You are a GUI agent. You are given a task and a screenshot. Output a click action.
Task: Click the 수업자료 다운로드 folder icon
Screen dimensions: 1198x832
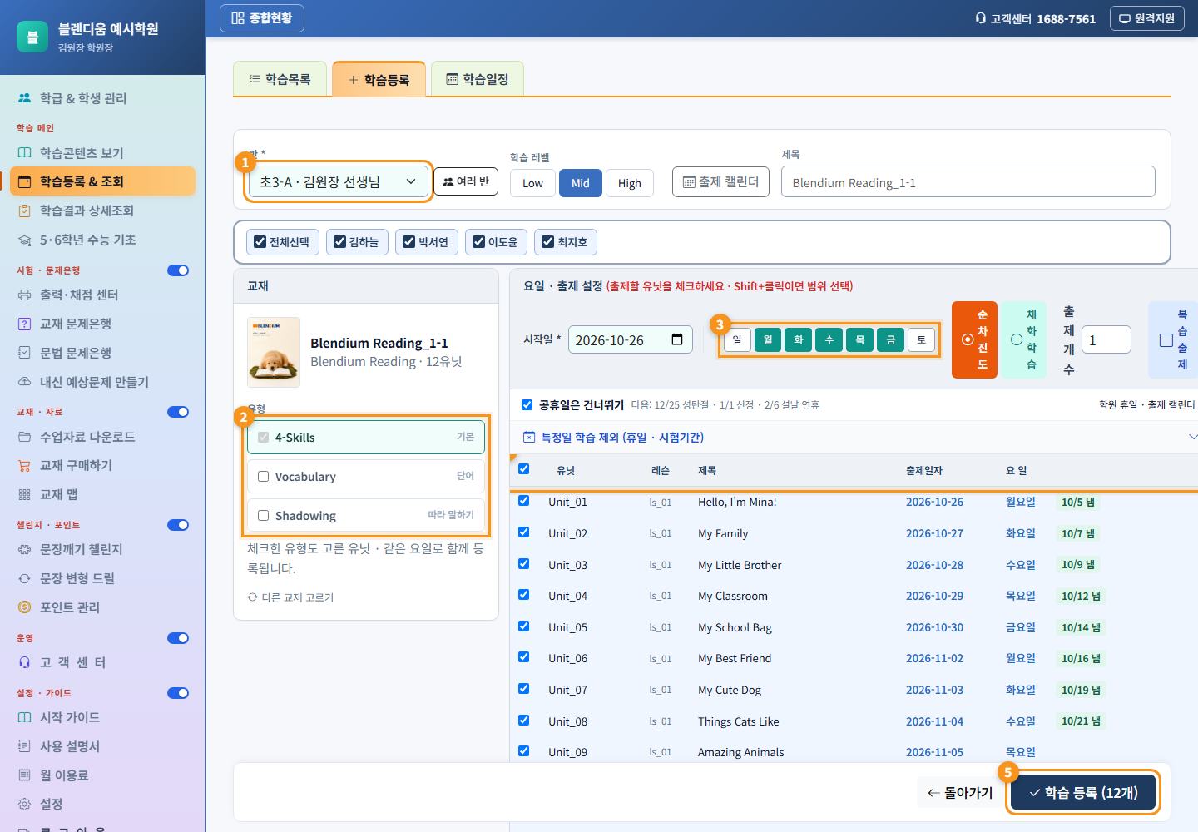[25, 437]
